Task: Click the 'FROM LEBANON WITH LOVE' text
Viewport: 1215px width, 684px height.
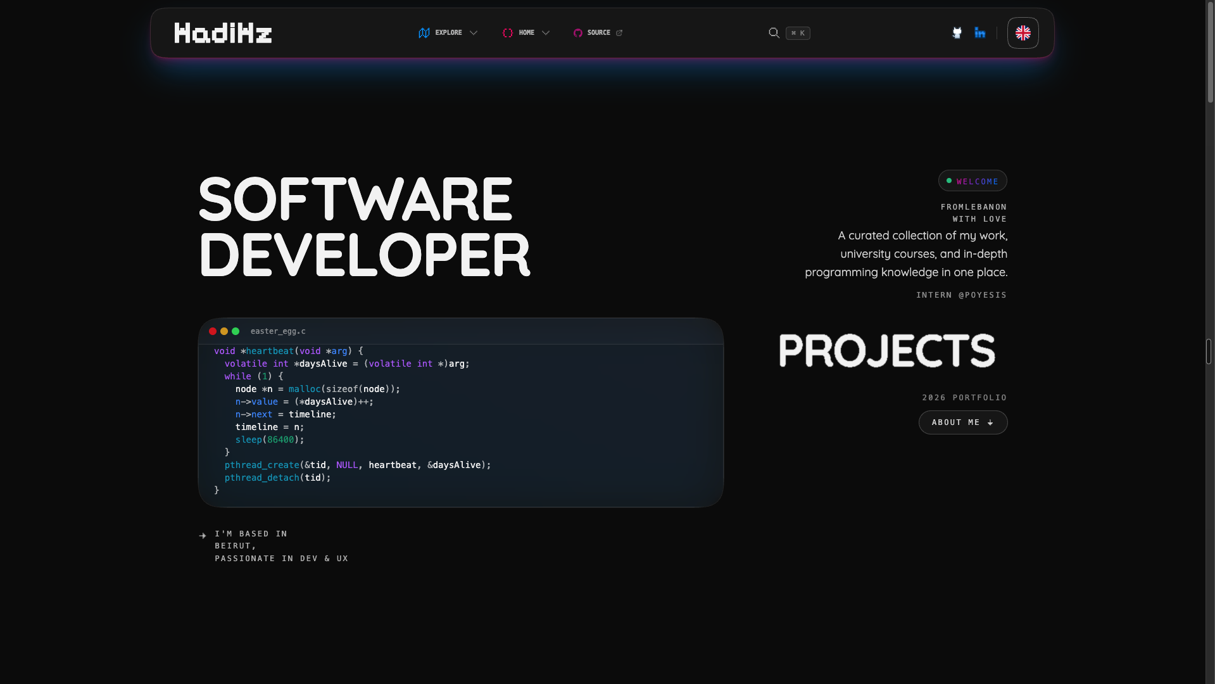Action: click(974, 213)
